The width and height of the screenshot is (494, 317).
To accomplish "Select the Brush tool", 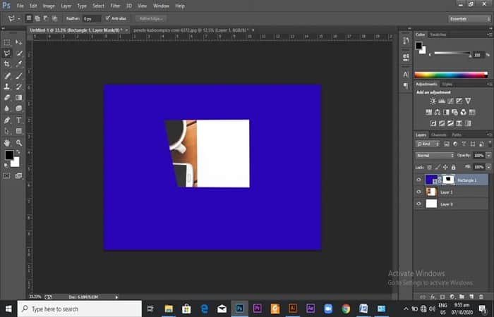I will (x=19, y=76).
